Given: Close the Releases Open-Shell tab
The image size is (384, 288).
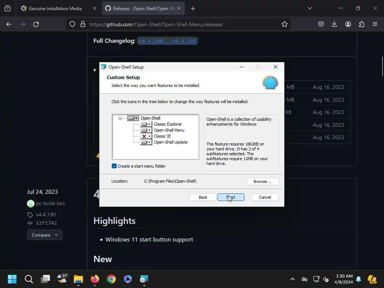Looking at the screenshot, I should (179, 8).
